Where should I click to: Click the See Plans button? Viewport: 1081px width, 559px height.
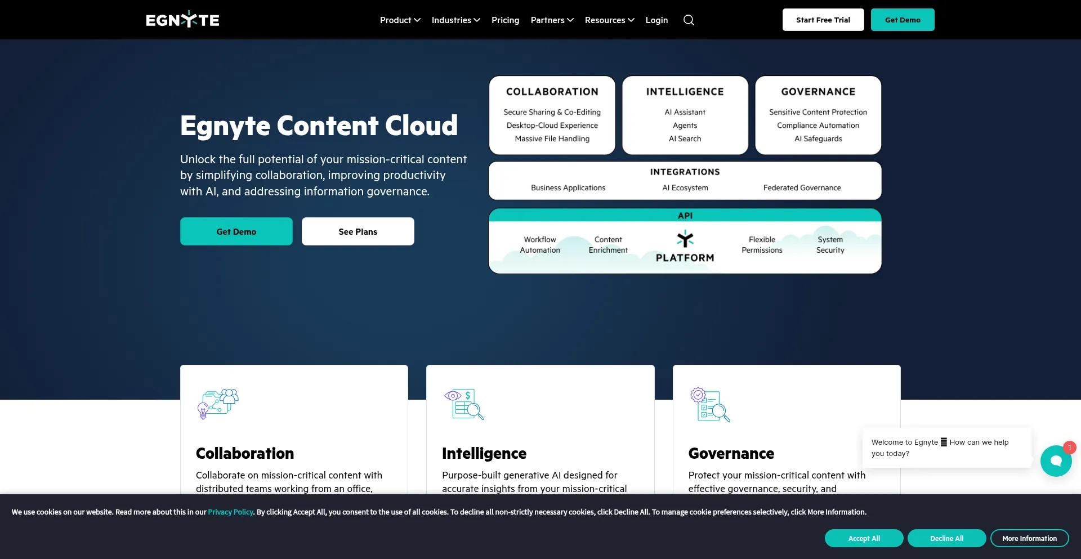(x=358, y=231)
